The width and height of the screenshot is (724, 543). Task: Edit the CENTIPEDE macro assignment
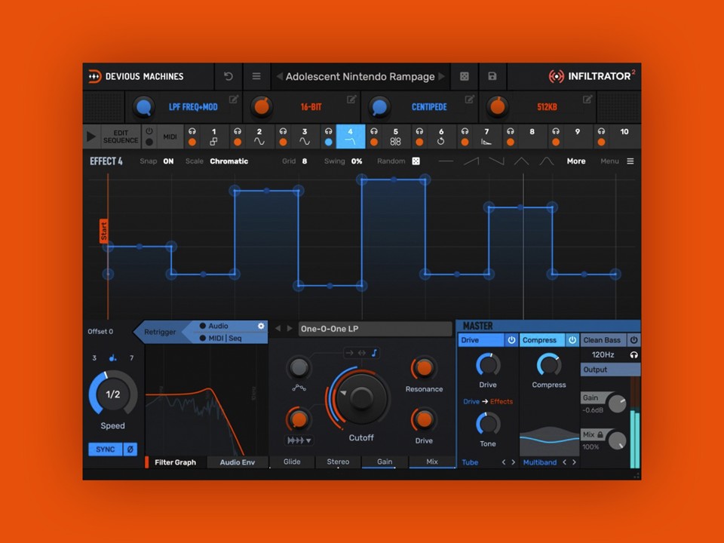(x=470, y=100)
